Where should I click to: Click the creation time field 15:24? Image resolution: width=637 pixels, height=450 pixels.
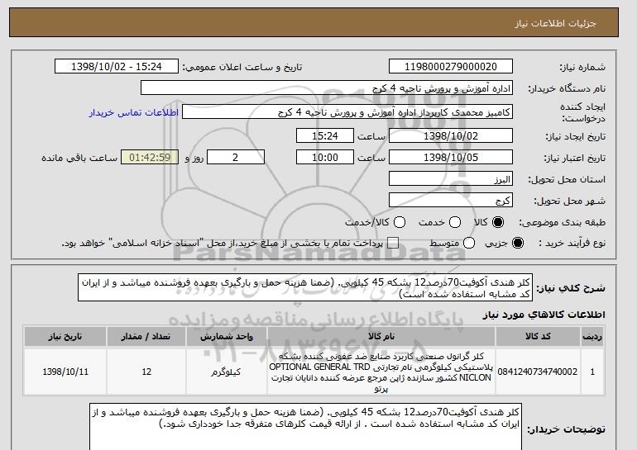point(325,135)
